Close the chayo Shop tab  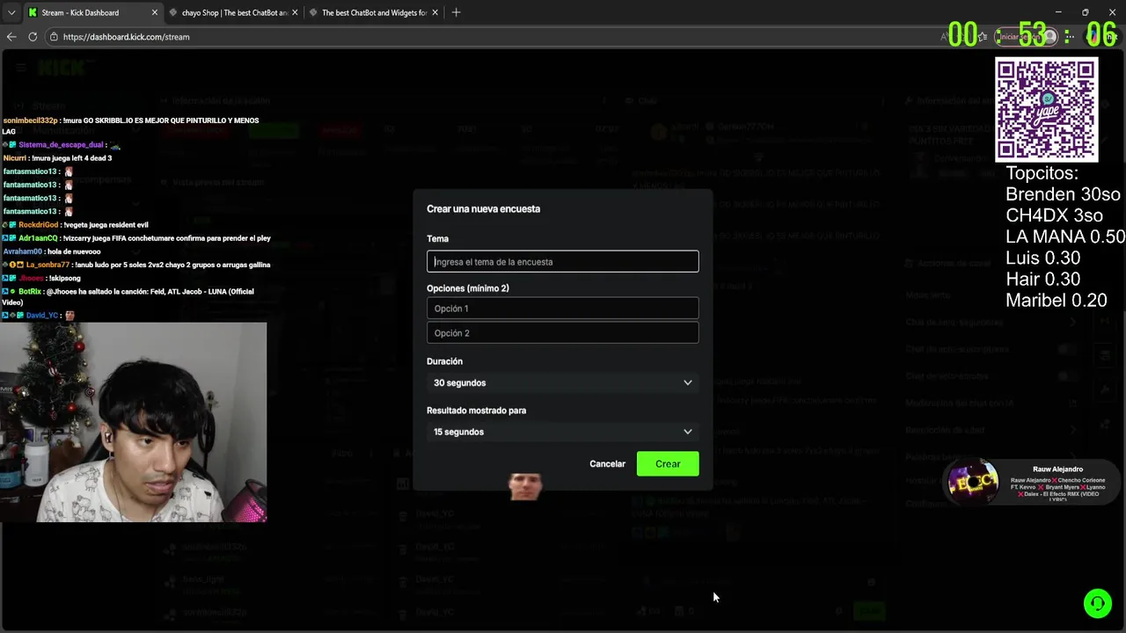295,12
